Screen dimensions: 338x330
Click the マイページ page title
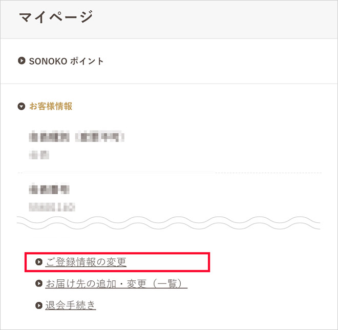click(x=56, y=17)
